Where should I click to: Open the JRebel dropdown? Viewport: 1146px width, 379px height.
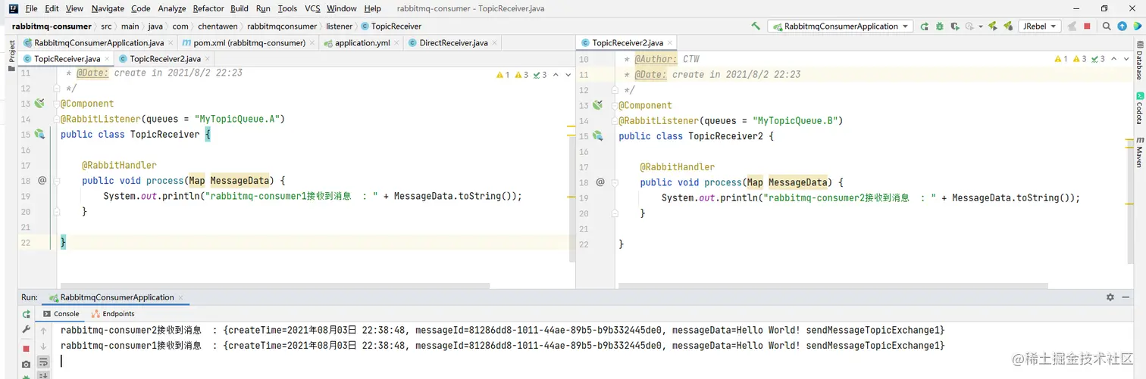click(x=1038, y=26)
